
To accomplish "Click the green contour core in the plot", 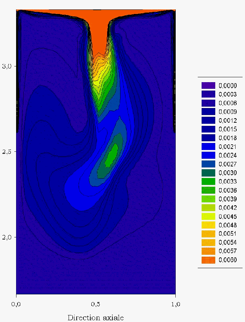I will [x=112, y=155].
